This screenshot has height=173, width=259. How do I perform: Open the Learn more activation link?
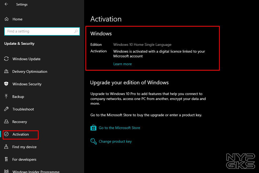click(x=122, y=64)
